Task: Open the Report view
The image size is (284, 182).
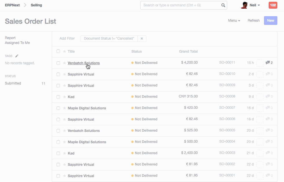Action: 10,38
